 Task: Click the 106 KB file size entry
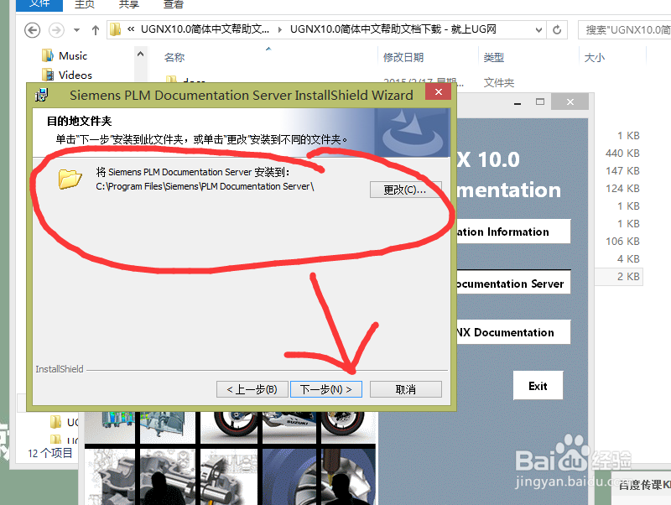pos(622,241)
